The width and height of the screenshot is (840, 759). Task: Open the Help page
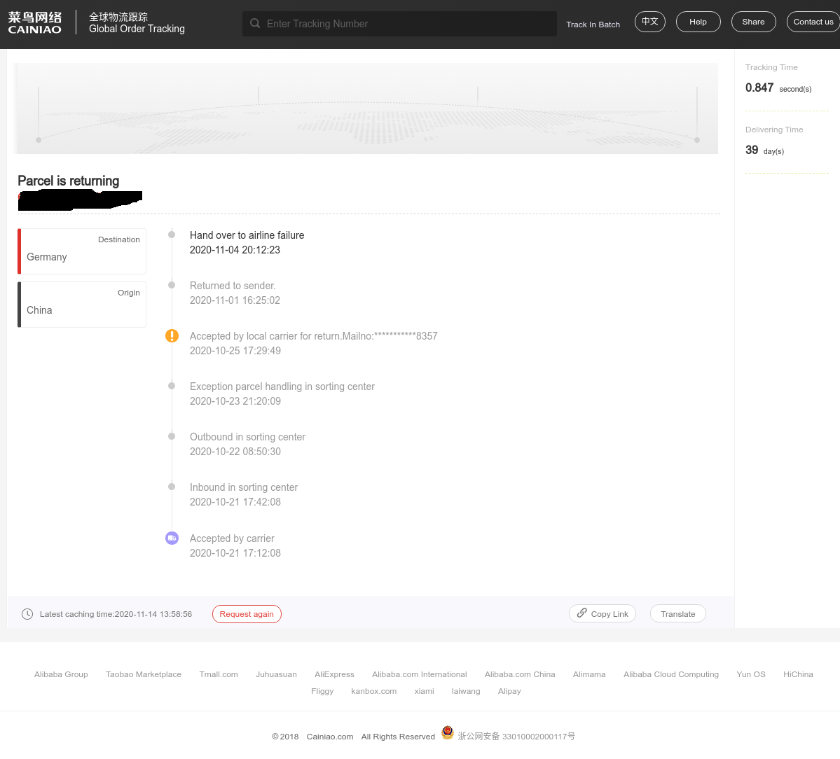click(698, 22)
